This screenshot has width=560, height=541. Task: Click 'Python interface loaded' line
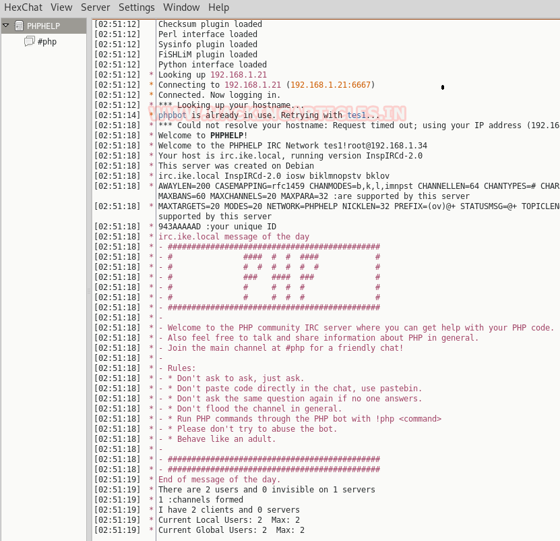212,64
